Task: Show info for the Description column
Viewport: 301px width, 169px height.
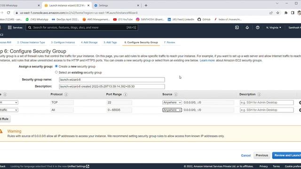Action: click(259, 94)
